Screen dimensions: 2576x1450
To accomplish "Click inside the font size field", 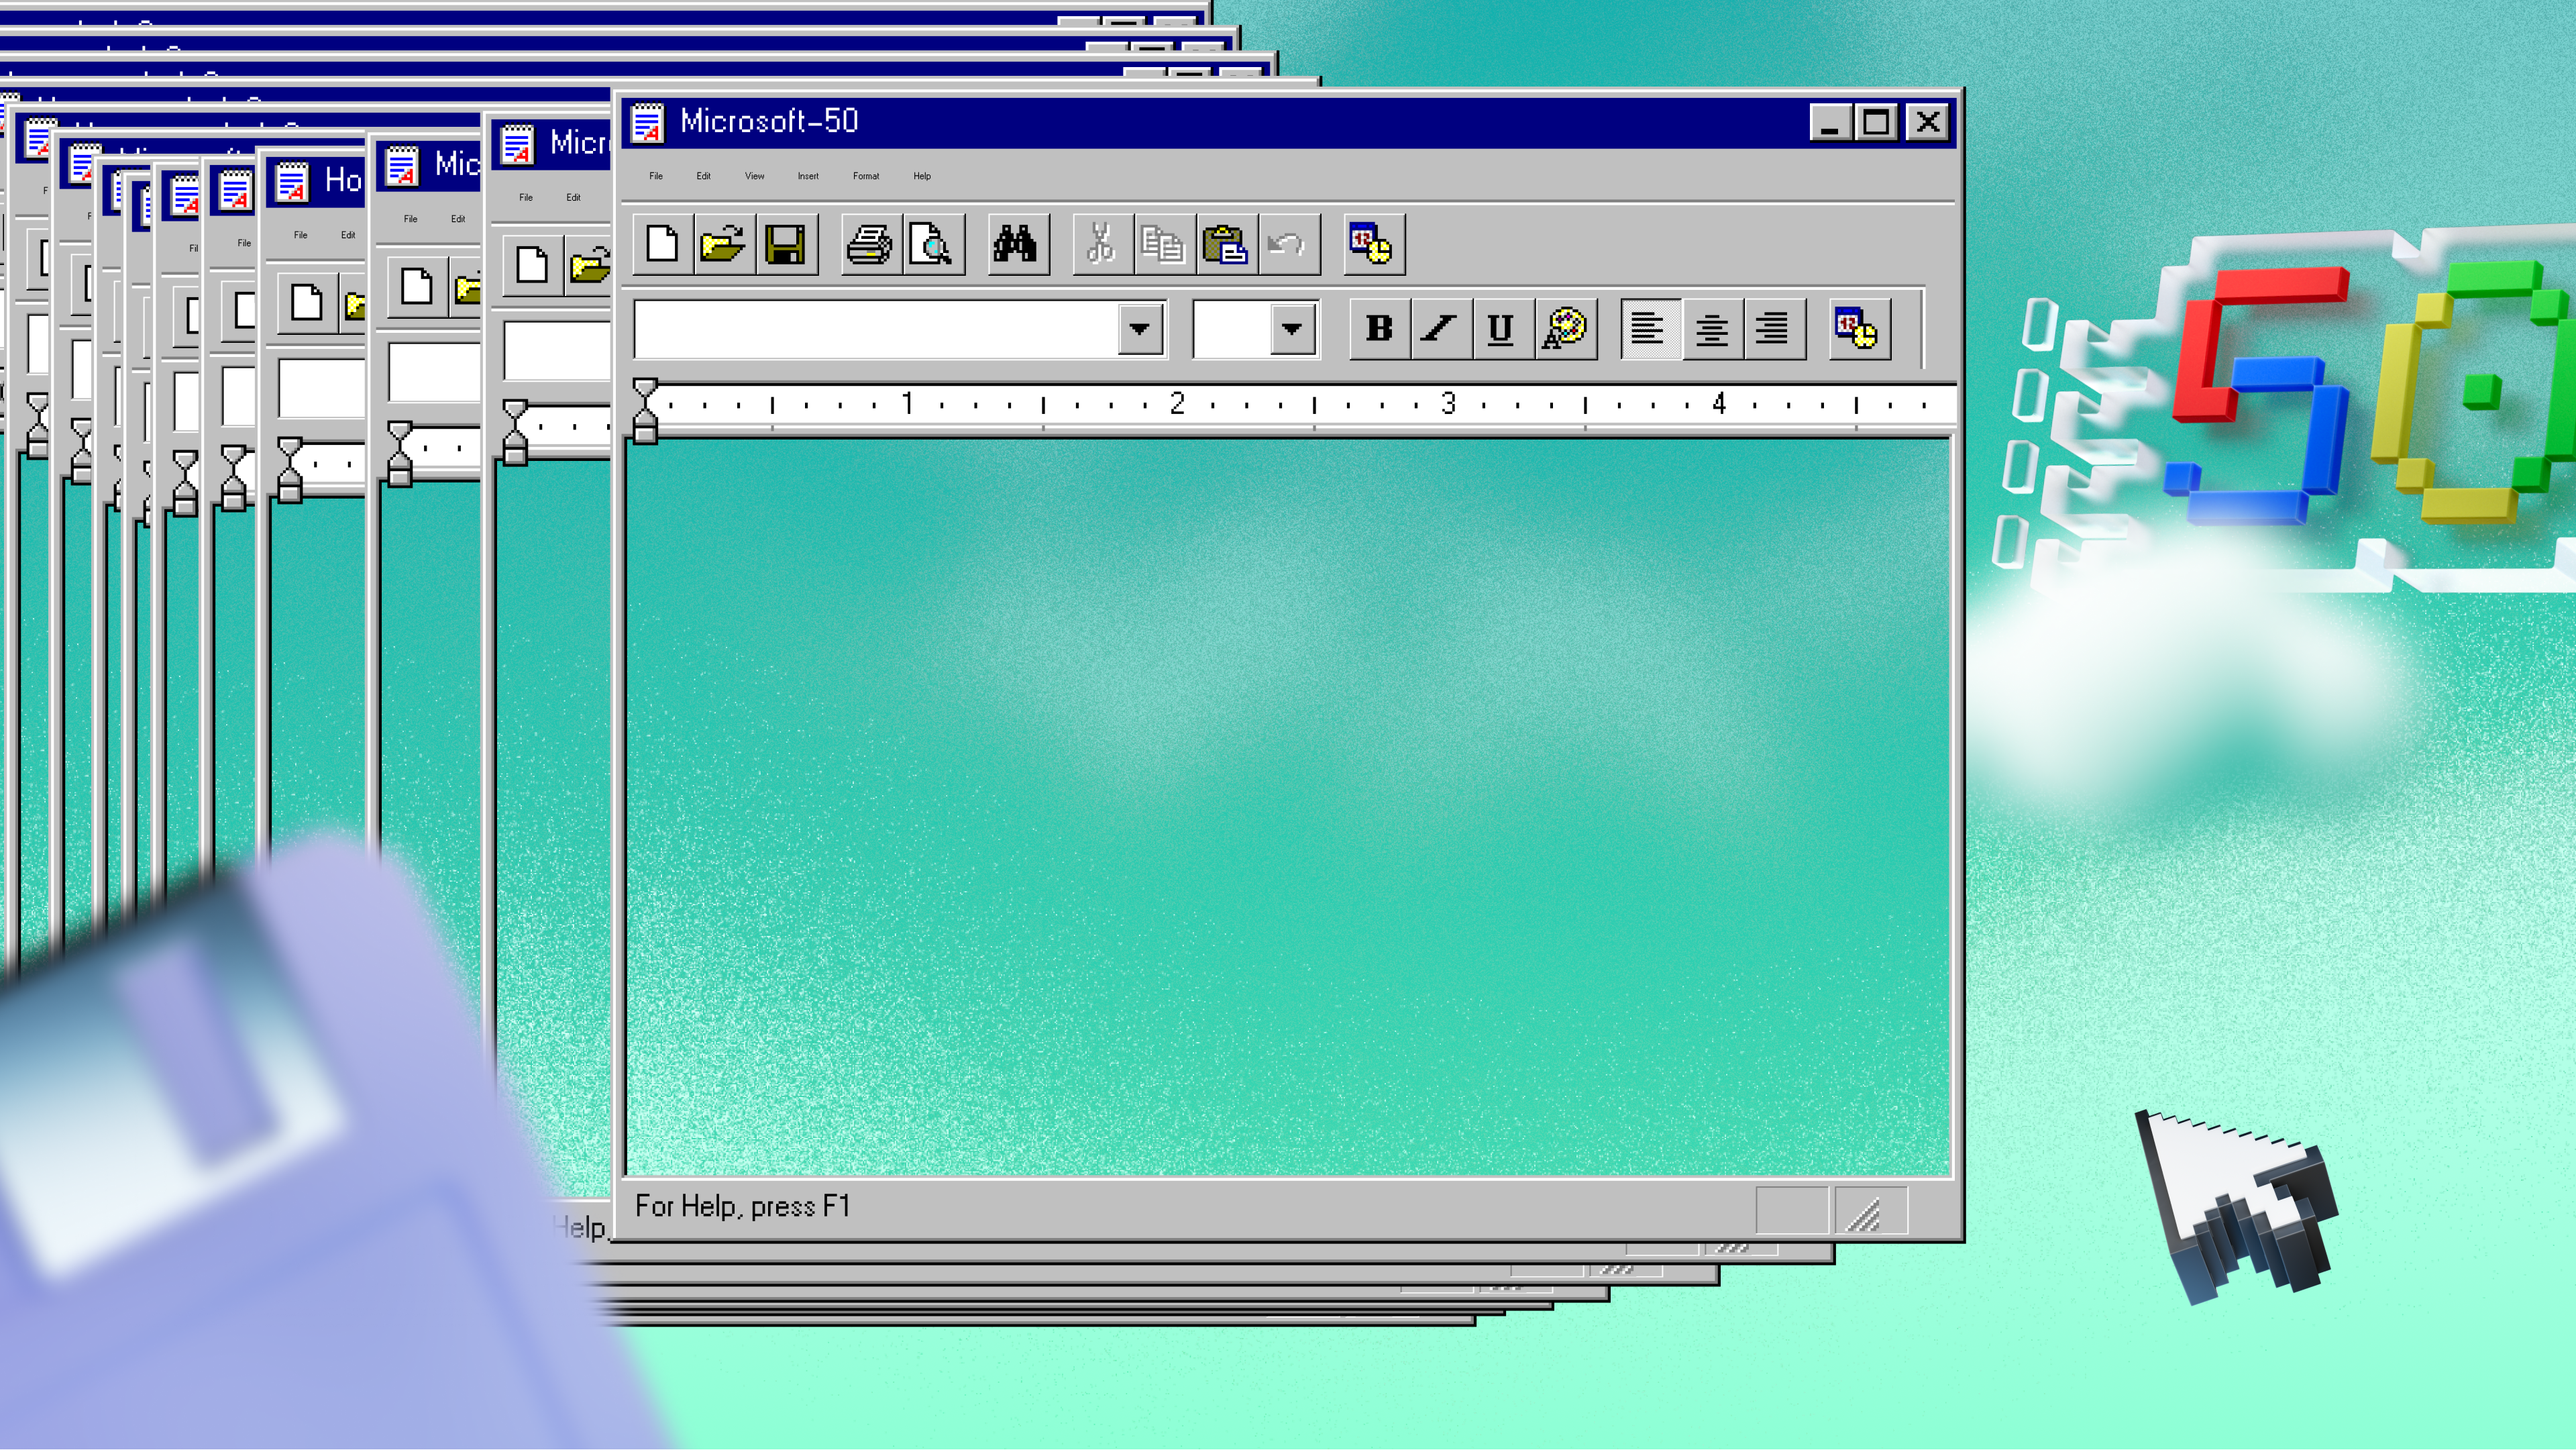I will (1232, 328).
